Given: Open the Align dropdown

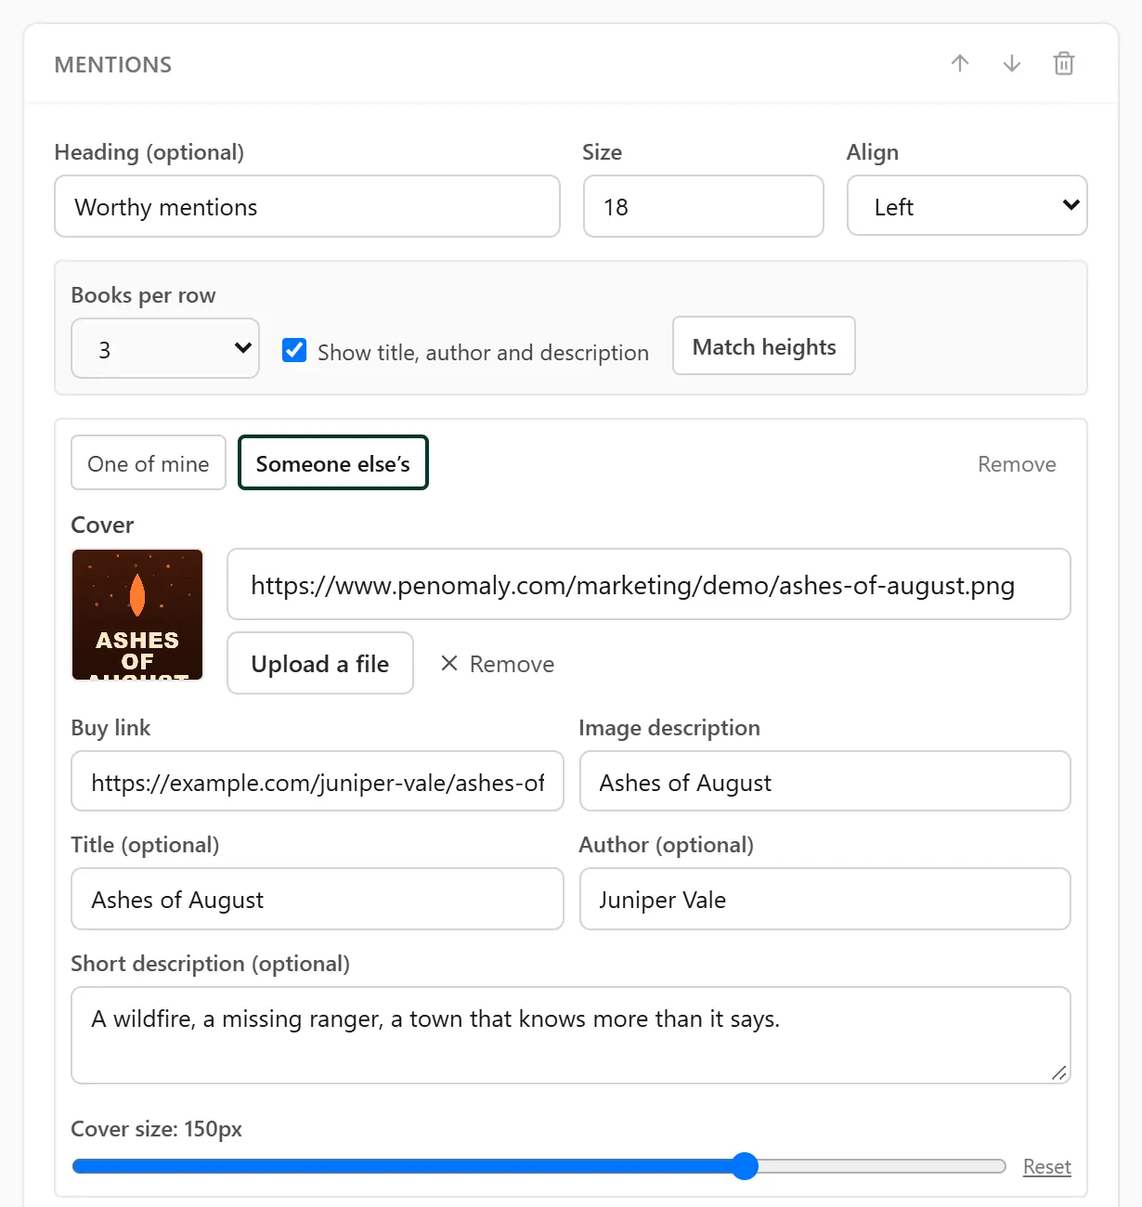Looking at the screenshot, I should click(x=967, y=206).
